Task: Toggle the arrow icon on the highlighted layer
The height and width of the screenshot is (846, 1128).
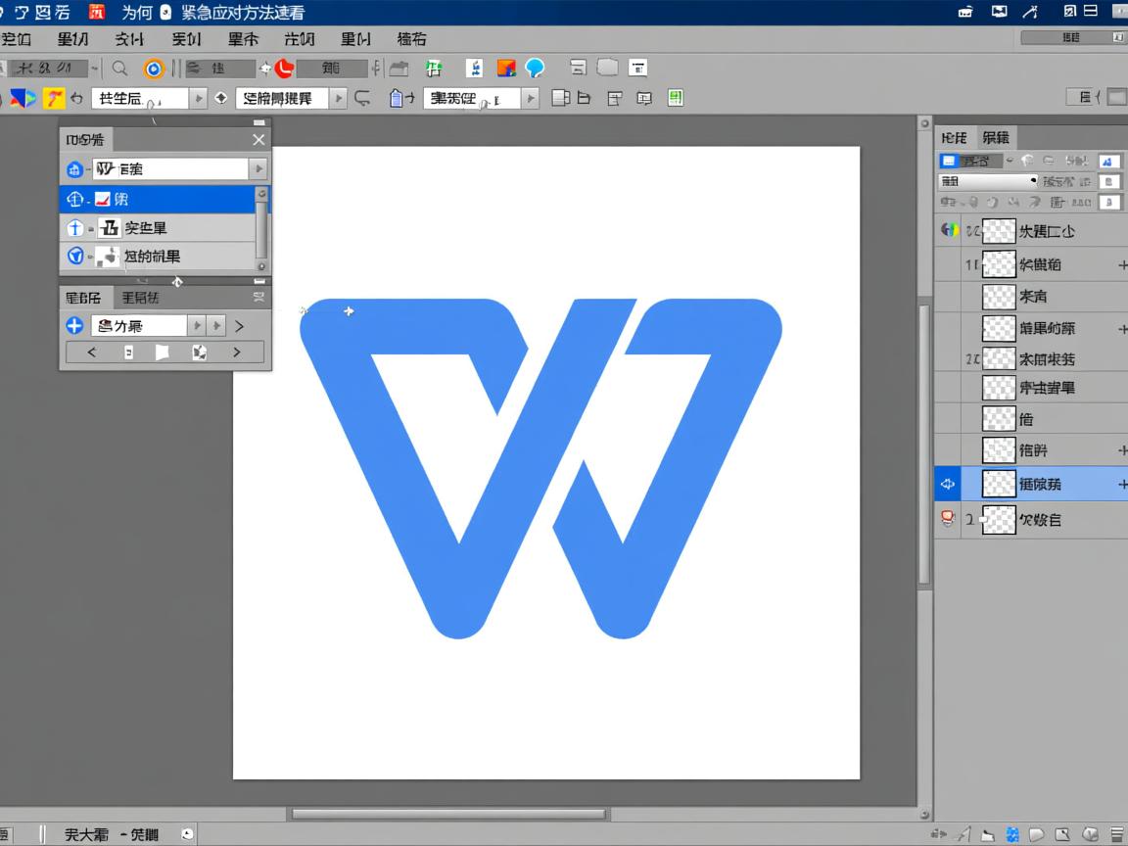Action: [947, 484]
